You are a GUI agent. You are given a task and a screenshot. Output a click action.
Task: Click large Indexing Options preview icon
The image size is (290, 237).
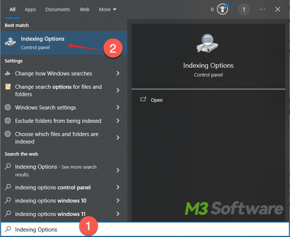pos(207,43)
